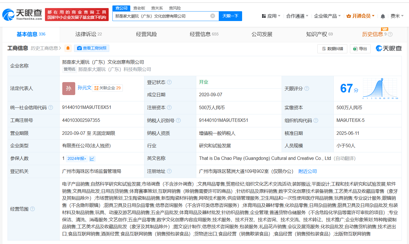Click the trend chart icon beside 2024年报

click(92, 158)
